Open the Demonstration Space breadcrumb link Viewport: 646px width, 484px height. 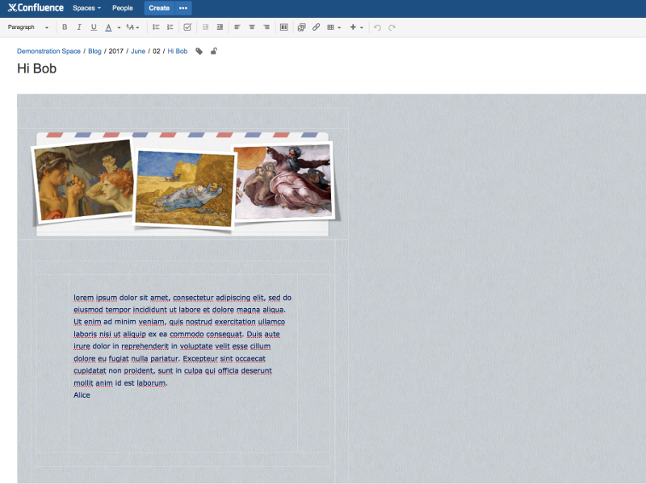point(48,51)
